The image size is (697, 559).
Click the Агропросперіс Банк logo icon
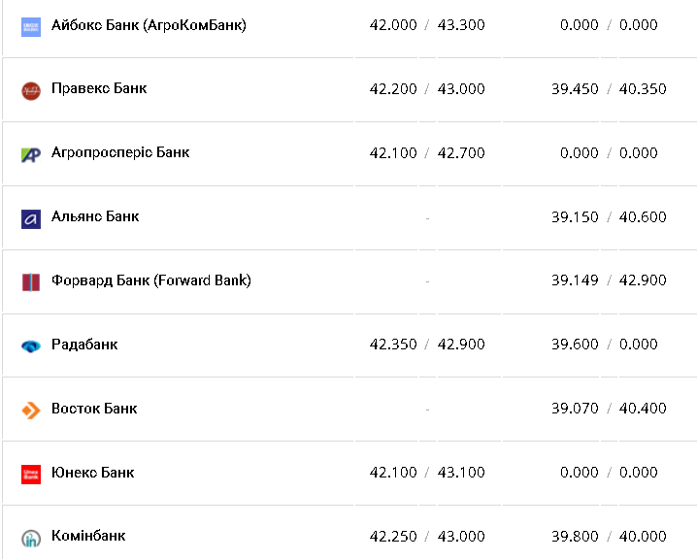click(x=31, y=154)
